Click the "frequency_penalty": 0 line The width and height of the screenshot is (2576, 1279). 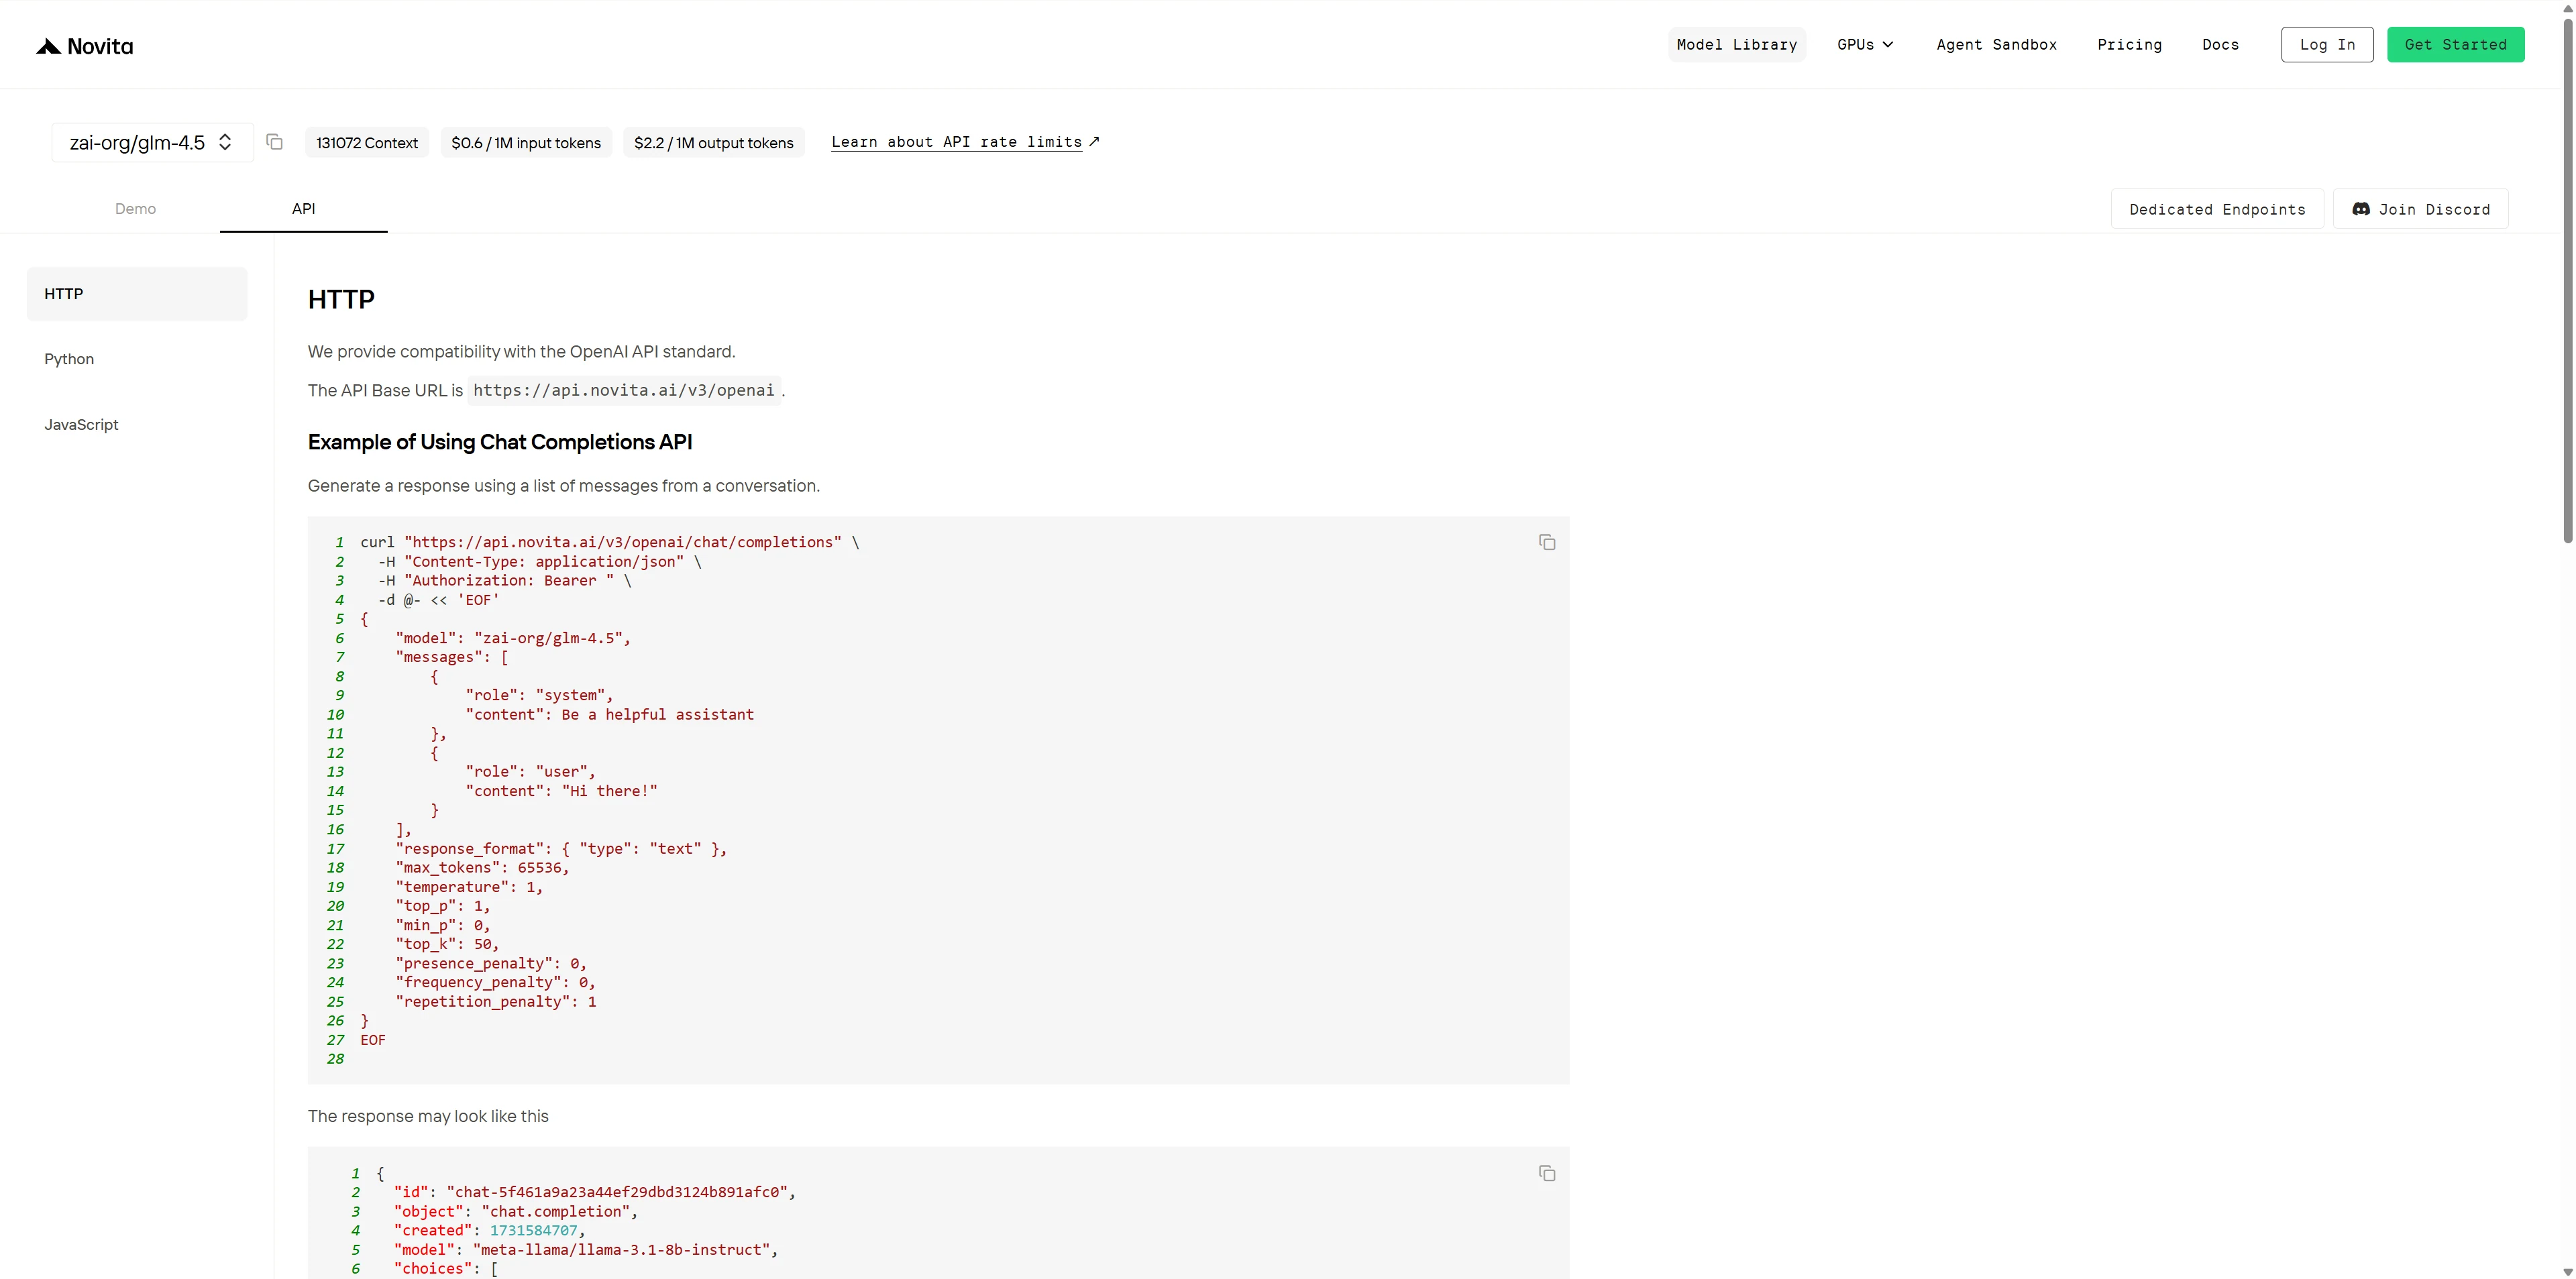coord(495,983)
